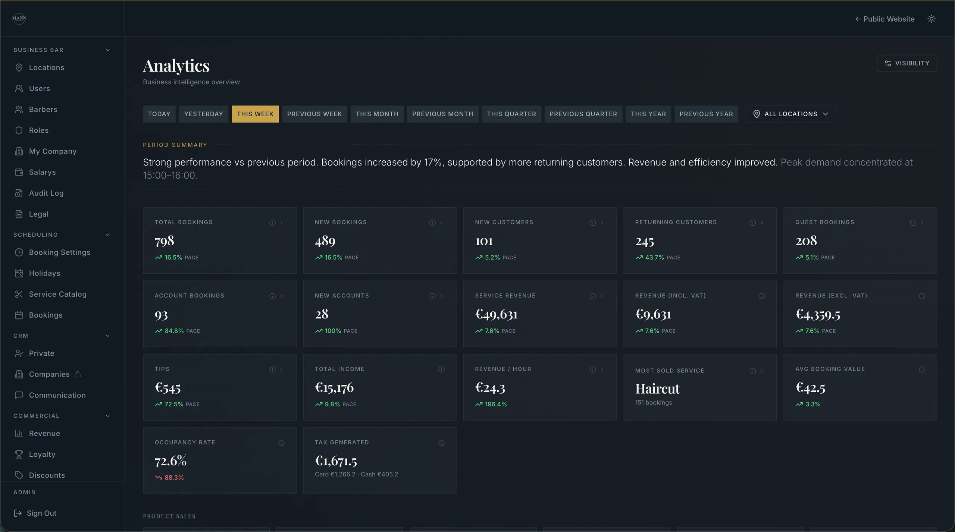Open Communication via its chat icon

(19, 395)
